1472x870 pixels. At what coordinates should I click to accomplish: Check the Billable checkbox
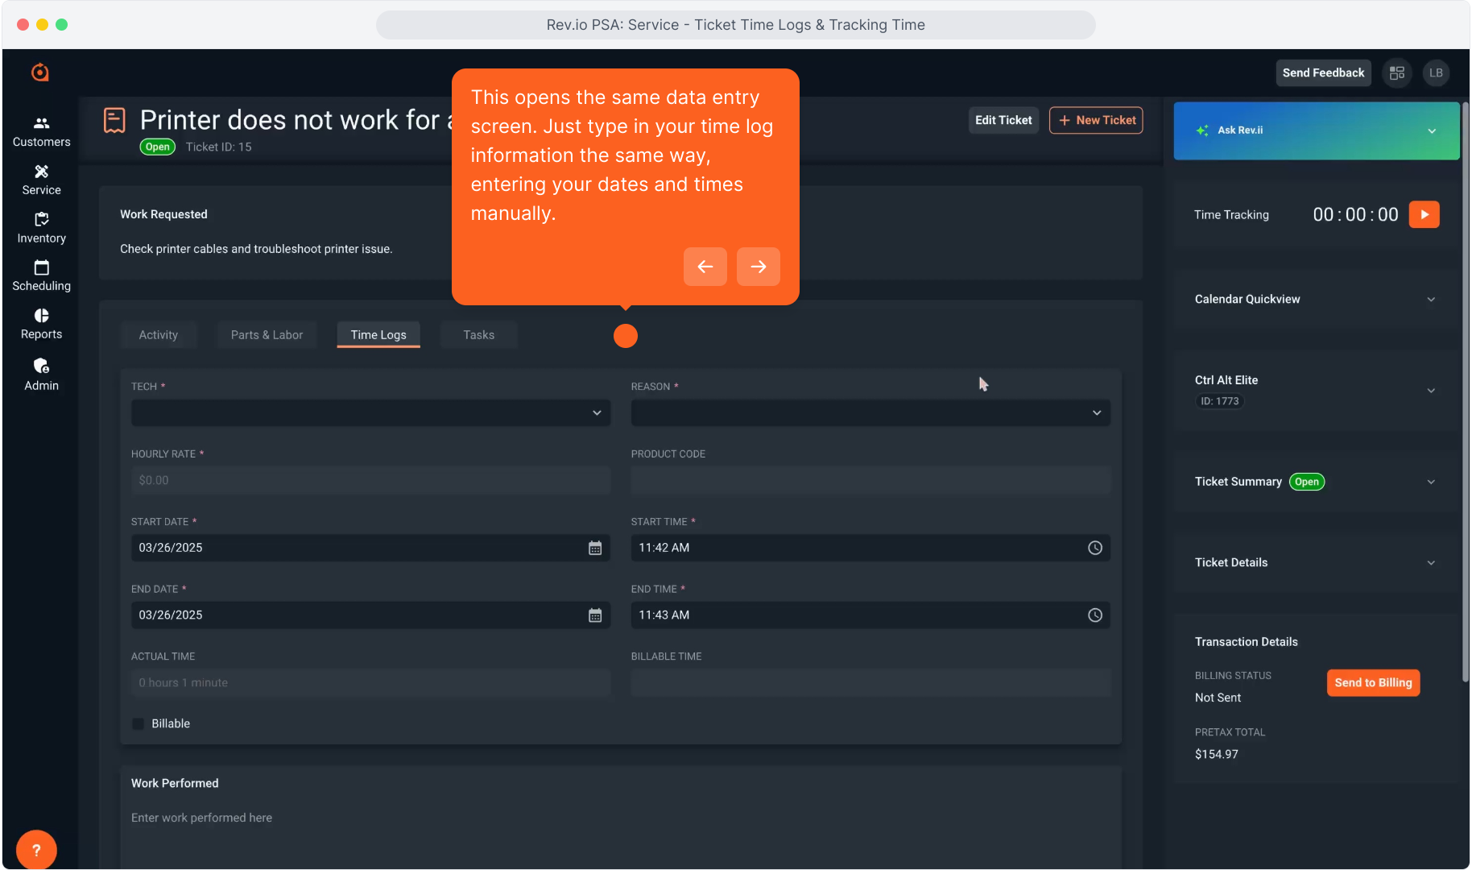coord(139,724)
